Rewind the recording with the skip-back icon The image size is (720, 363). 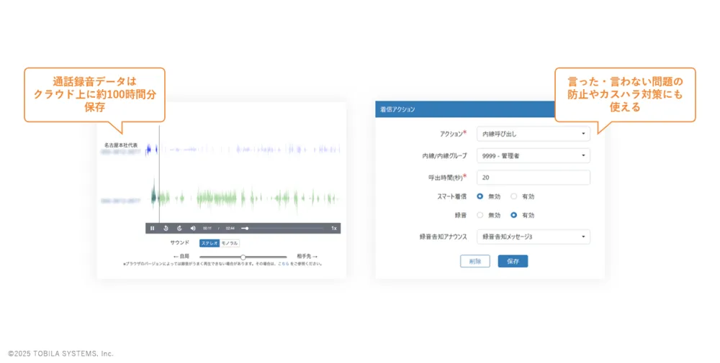tap(166, 229)
